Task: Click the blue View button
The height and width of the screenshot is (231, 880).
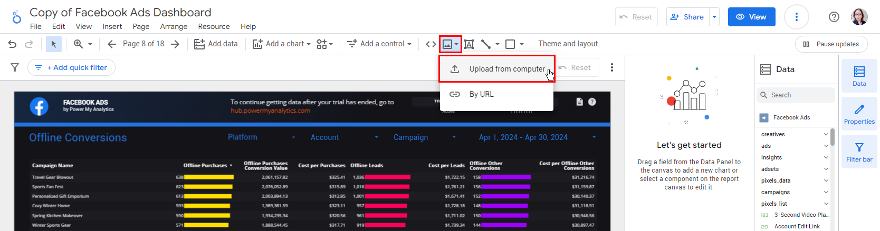Action: point(751,17)
